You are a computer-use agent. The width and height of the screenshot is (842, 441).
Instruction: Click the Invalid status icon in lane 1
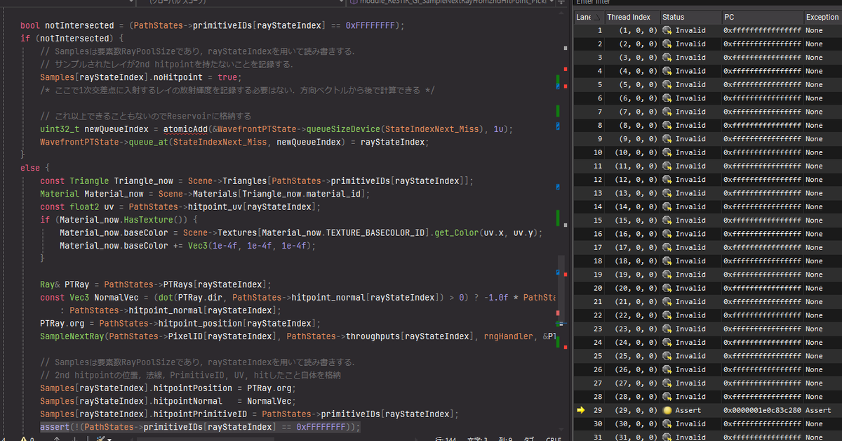pyautogui.click(x=667, y=30)
